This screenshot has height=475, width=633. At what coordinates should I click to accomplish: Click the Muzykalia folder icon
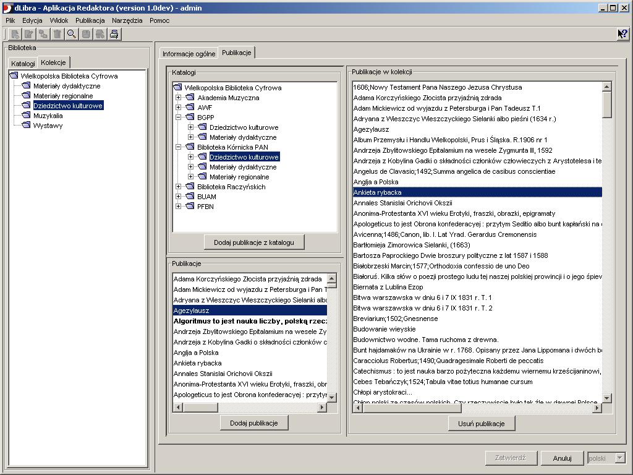(x=26, y=116)
